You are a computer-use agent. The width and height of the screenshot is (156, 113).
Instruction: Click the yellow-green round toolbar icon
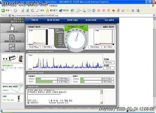pos(128,11)
